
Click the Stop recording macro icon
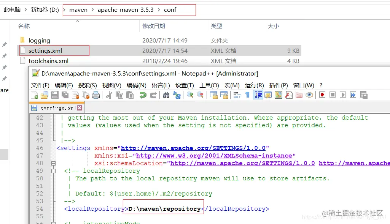[333, 95]
